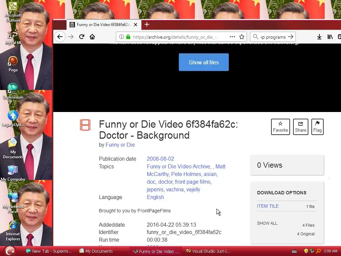The height and width of the screenshot is (256, 341).
Task: Click the Funny or Die Video taskbar button
Action: click(x=156, y=251)
